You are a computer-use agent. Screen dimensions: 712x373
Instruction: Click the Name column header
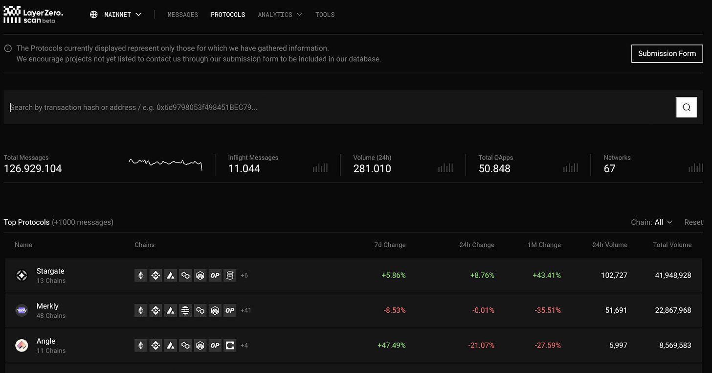[x=23, y=245]
